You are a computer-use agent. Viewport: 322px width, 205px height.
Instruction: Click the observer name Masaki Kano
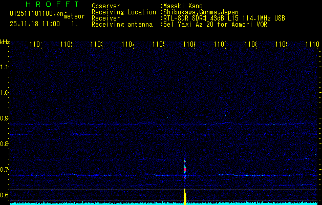(184, 6)
